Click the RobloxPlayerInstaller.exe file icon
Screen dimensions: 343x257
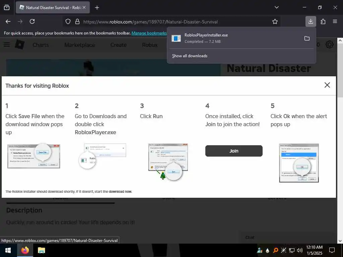click(176, 38)
